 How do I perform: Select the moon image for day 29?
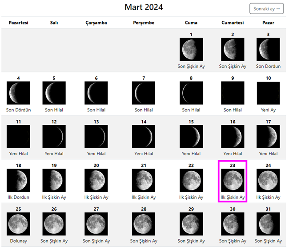(191, 224)
